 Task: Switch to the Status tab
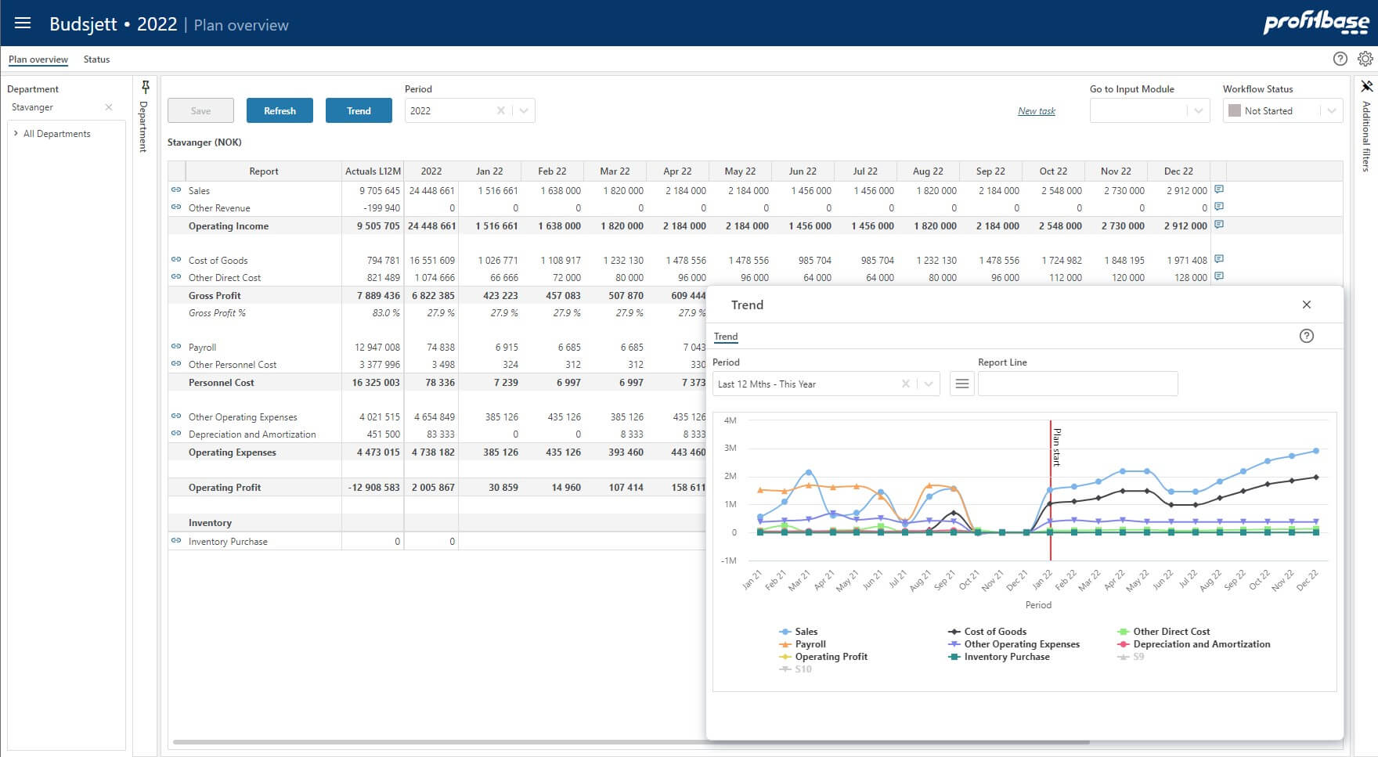pyautogui.click(x=96, y=59)
